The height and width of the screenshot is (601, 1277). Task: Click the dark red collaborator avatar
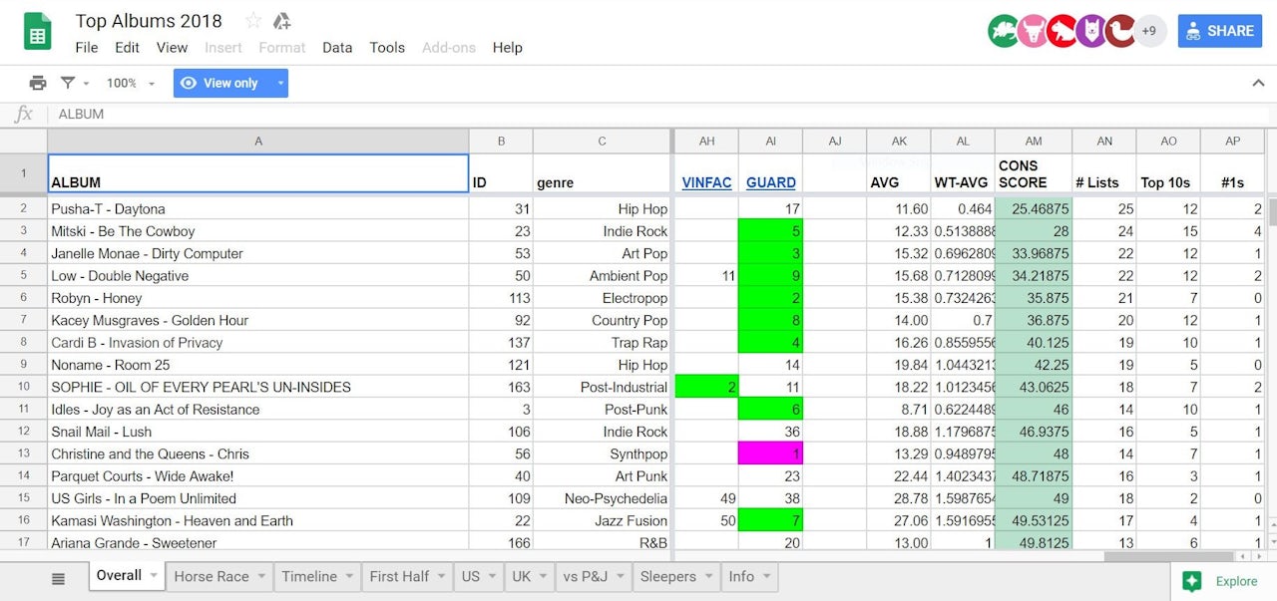pos(1120,31)
